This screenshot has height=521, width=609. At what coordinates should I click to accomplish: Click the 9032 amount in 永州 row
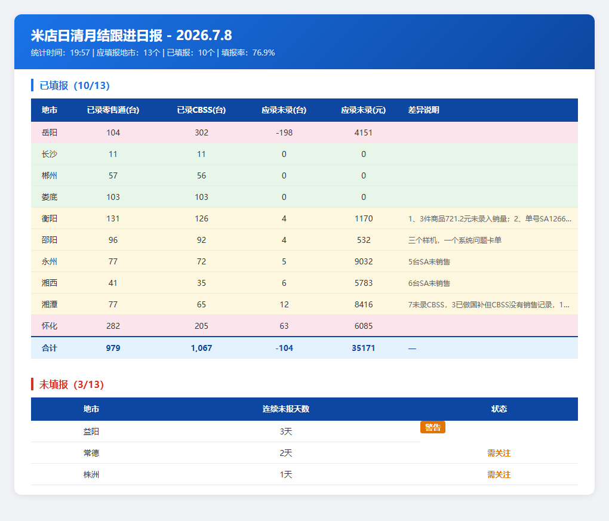(x=364, y=261)
